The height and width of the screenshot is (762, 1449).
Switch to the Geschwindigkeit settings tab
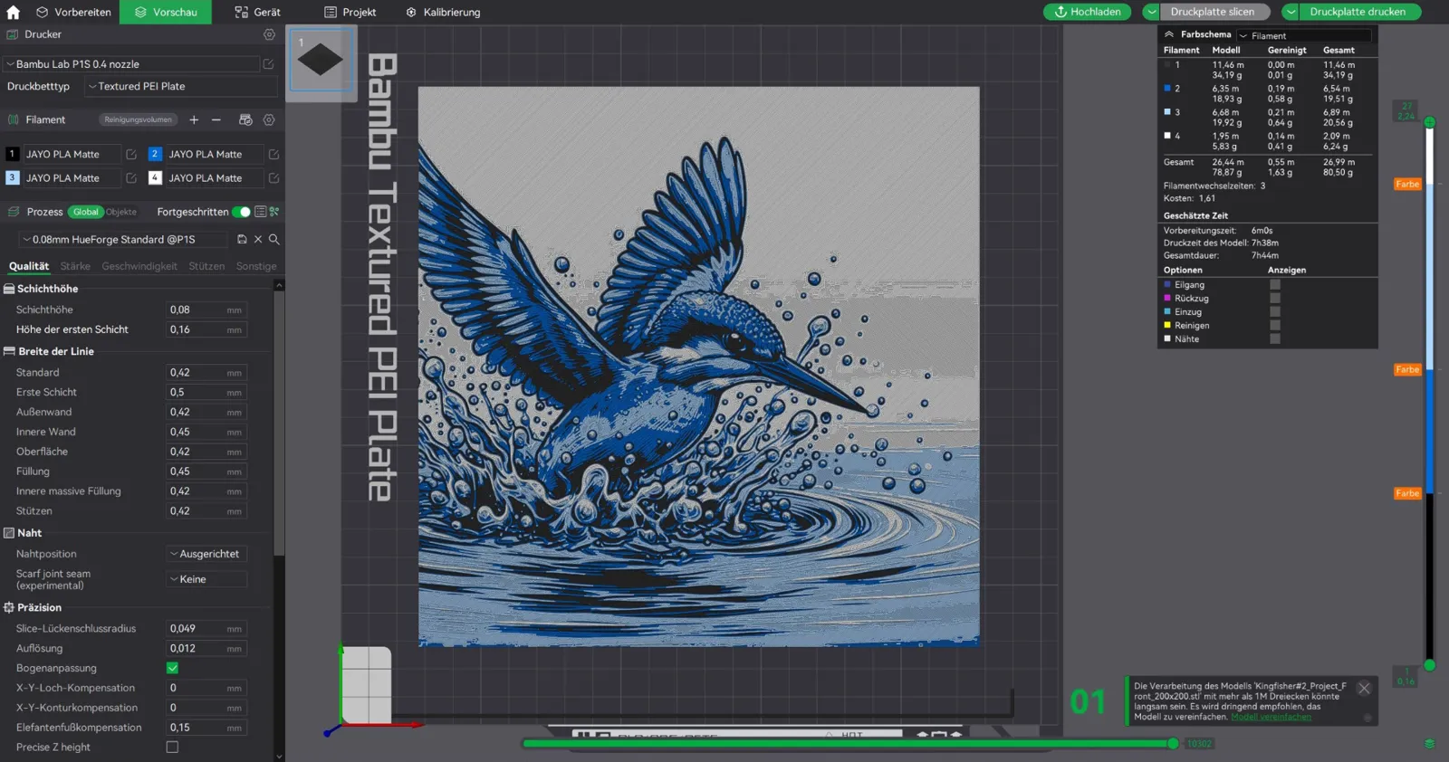(139, 266)
